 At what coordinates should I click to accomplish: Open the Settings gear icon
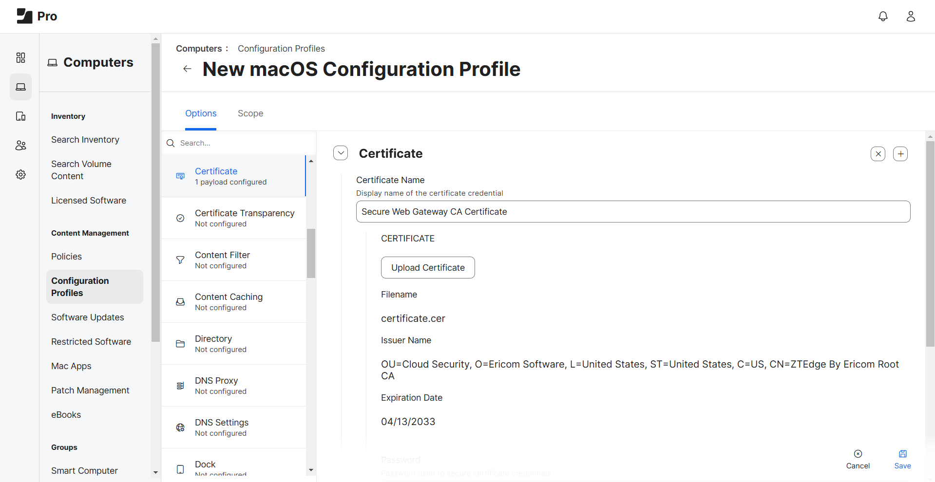[x=20, y=175]
